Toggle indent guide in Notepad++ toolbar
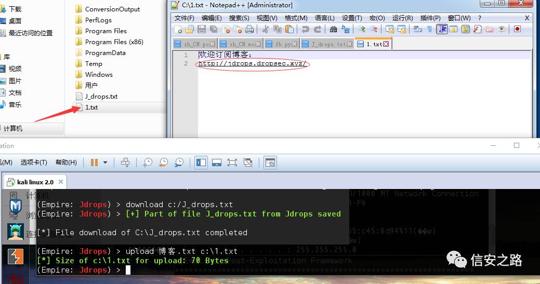The height and width of the screenshot is (284, 540). (441, 29)
